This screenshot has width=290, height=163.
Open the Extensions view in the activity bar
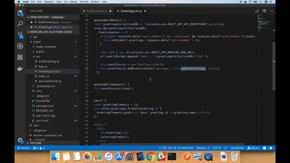point(20,58)
